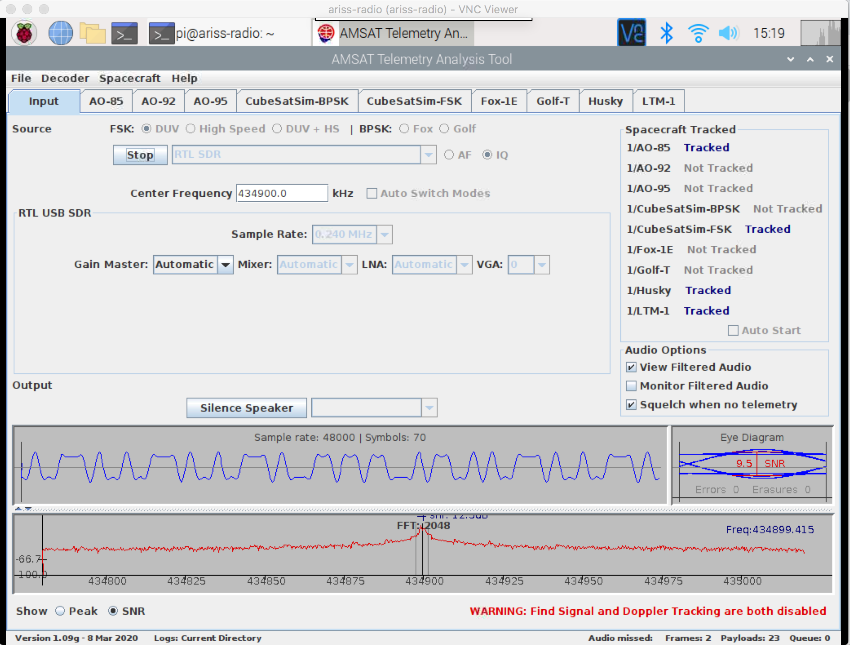Screen dimensions: 850x645
Task: Open the Help menu
Action: coord(185,78)
